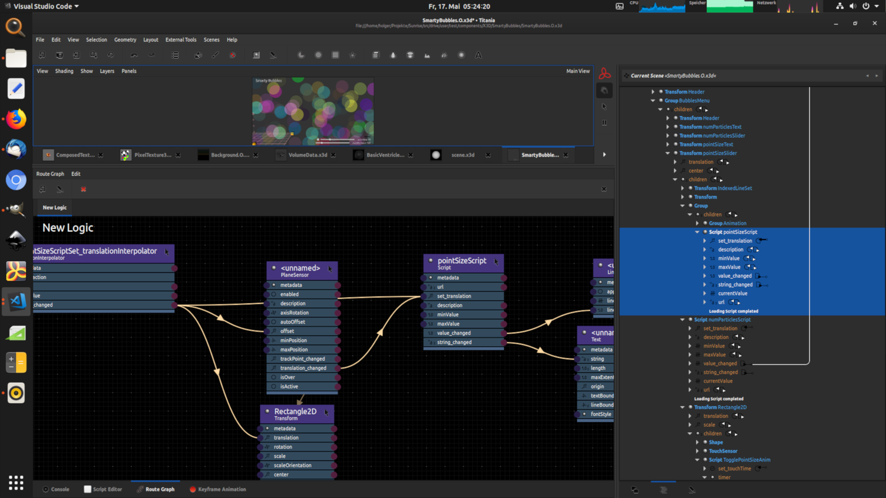Viewport: 886px width, 498px height.
Task: Switch to the scene.x3d tab
Action: [x=462, y=155]
